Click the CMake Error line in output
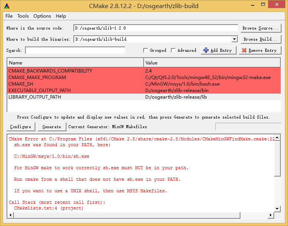This screenshot has height=226, width=288. tap(141, 139)
